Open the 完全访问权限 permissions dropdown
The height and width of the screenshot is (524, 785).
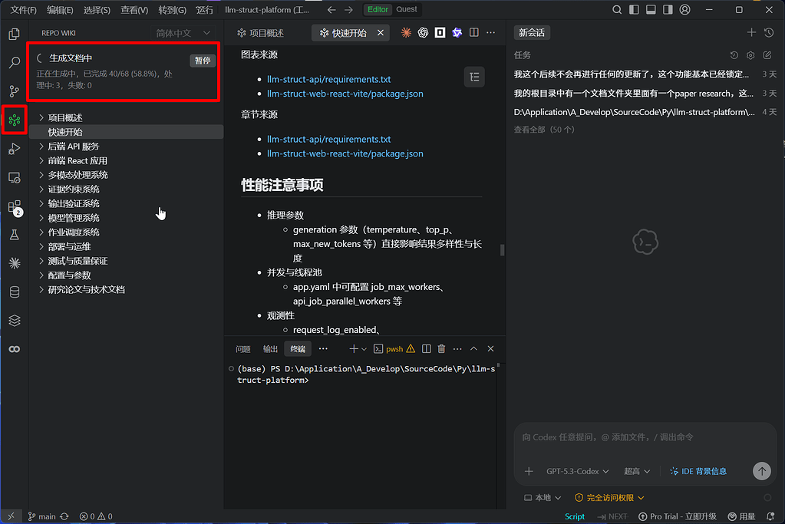(x=609, y=497)
